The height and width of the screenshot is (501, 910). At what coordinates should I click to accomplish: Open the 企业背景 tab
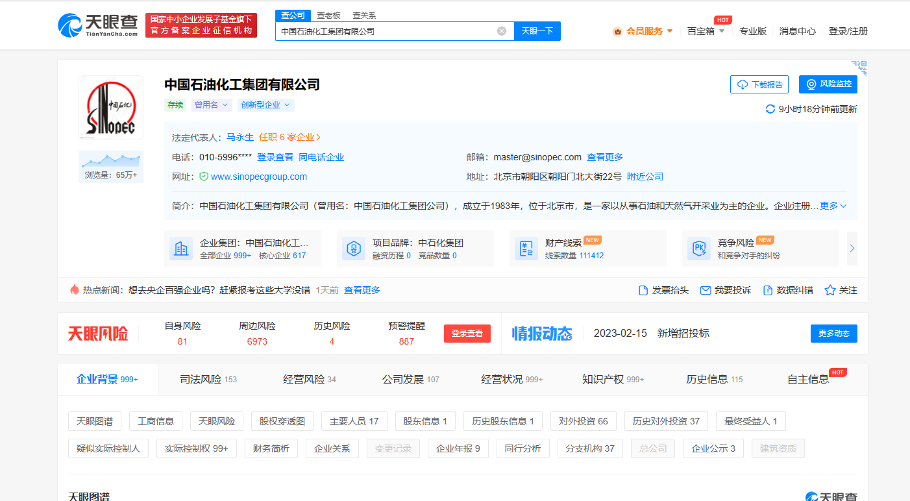tap(108, 379)
